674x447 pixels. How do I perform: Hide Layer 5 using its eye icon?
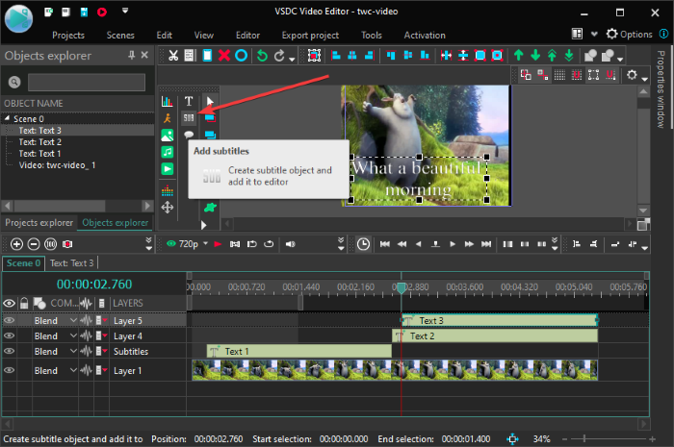tap(10, 320)
